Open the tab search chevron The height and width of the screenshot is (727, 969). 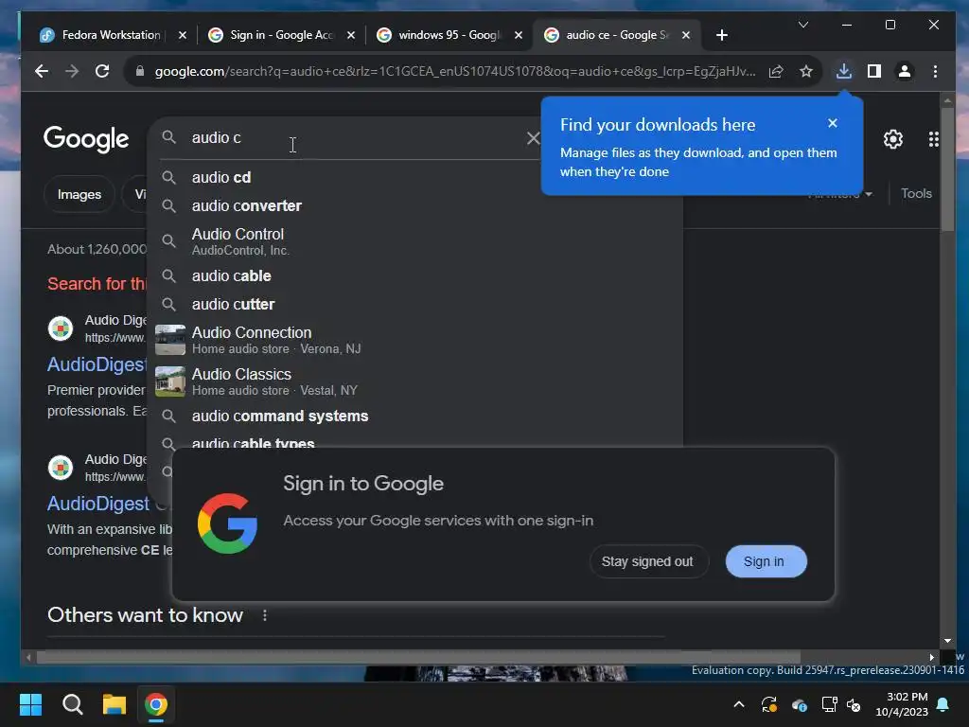(803, 25)
